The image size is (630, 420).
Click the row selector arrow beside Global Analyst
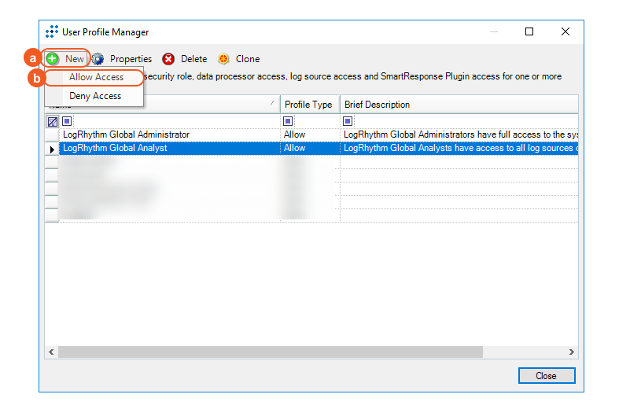(x=52, y=149)
